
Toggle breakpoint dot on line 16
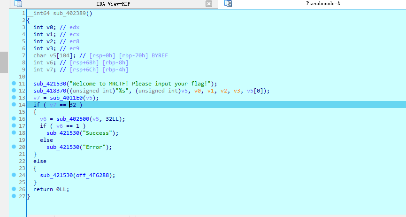pos(14,119)
